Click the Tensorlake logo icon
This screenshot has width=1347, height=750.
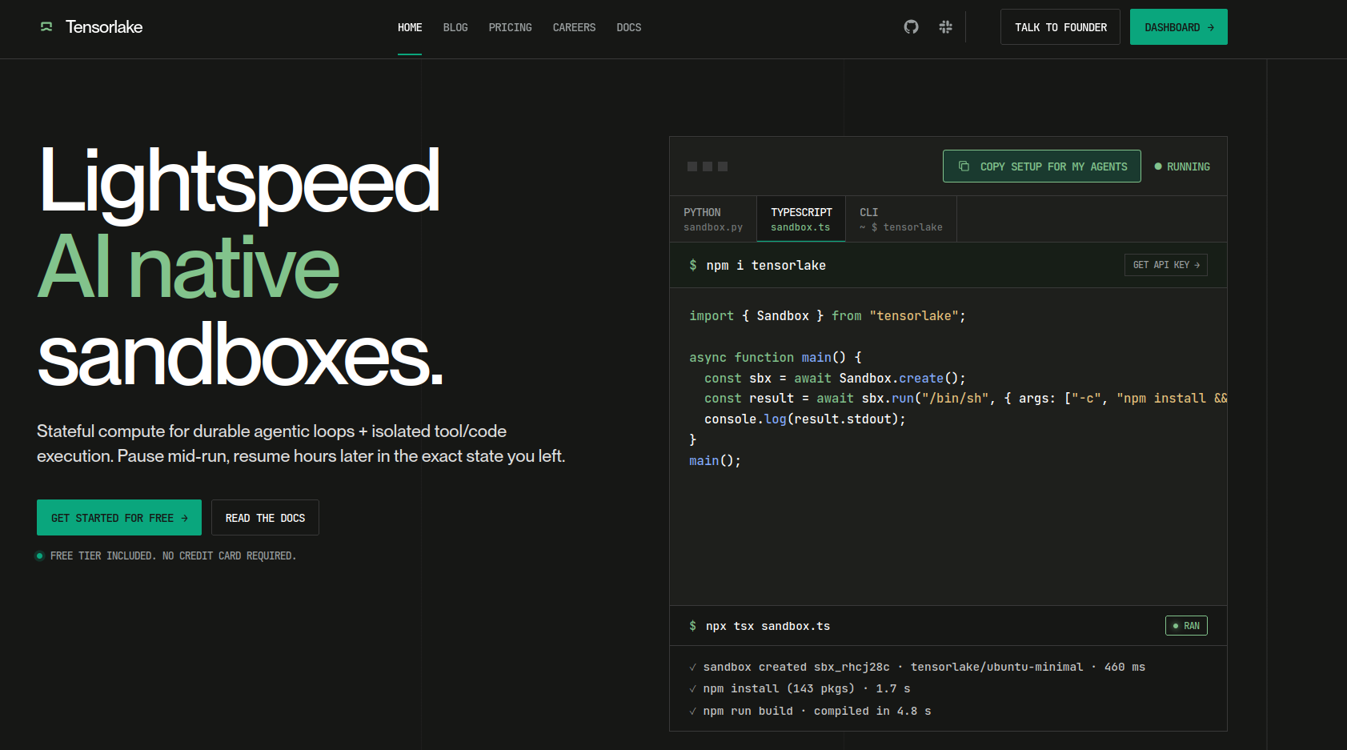pos(46,27)
